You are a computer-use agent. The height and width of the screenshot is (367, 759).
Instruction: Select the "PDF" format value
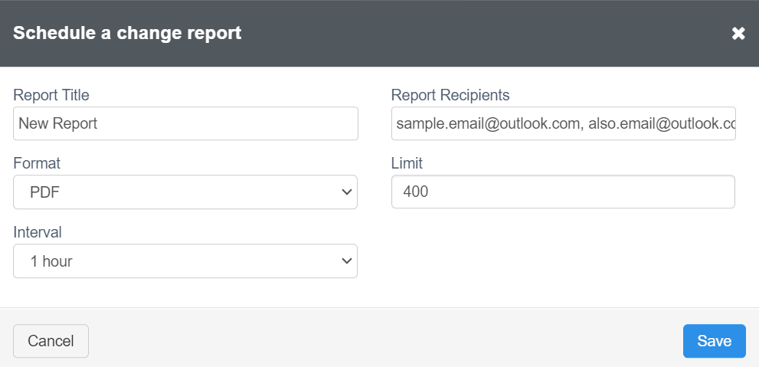click(44, 192)
